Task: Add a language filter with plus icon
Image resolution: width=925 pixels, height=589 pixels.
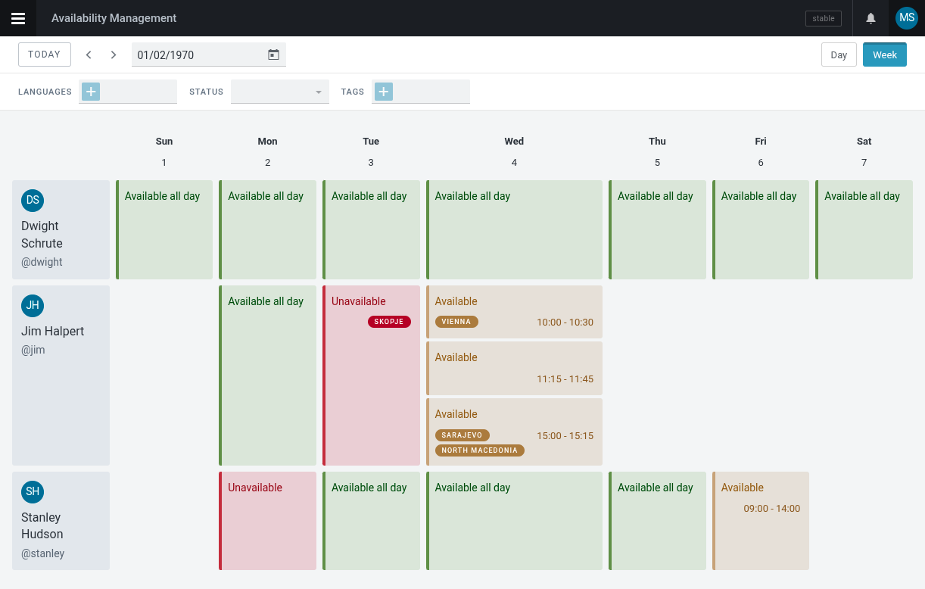Action: (91, 92)
